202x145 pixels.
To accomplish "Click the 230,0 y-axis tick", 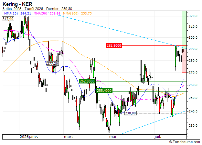I will (x=193, y=125).
